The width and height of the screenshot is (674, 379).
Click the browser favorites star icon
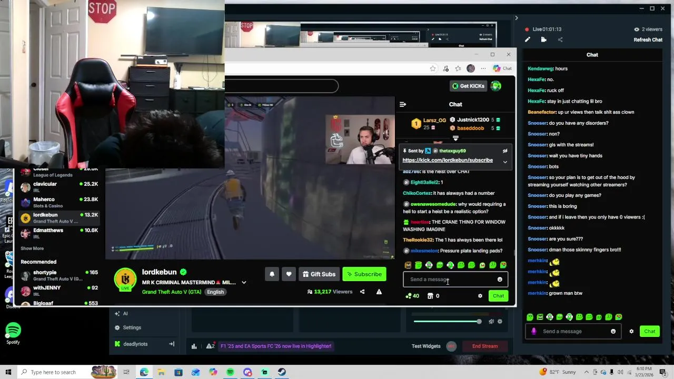[433, 68]
